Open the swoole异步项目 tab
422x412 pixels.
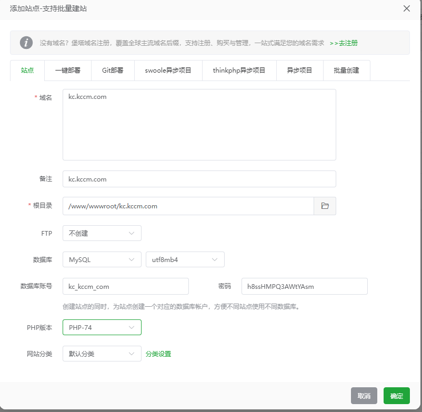[x=168, y=71]
